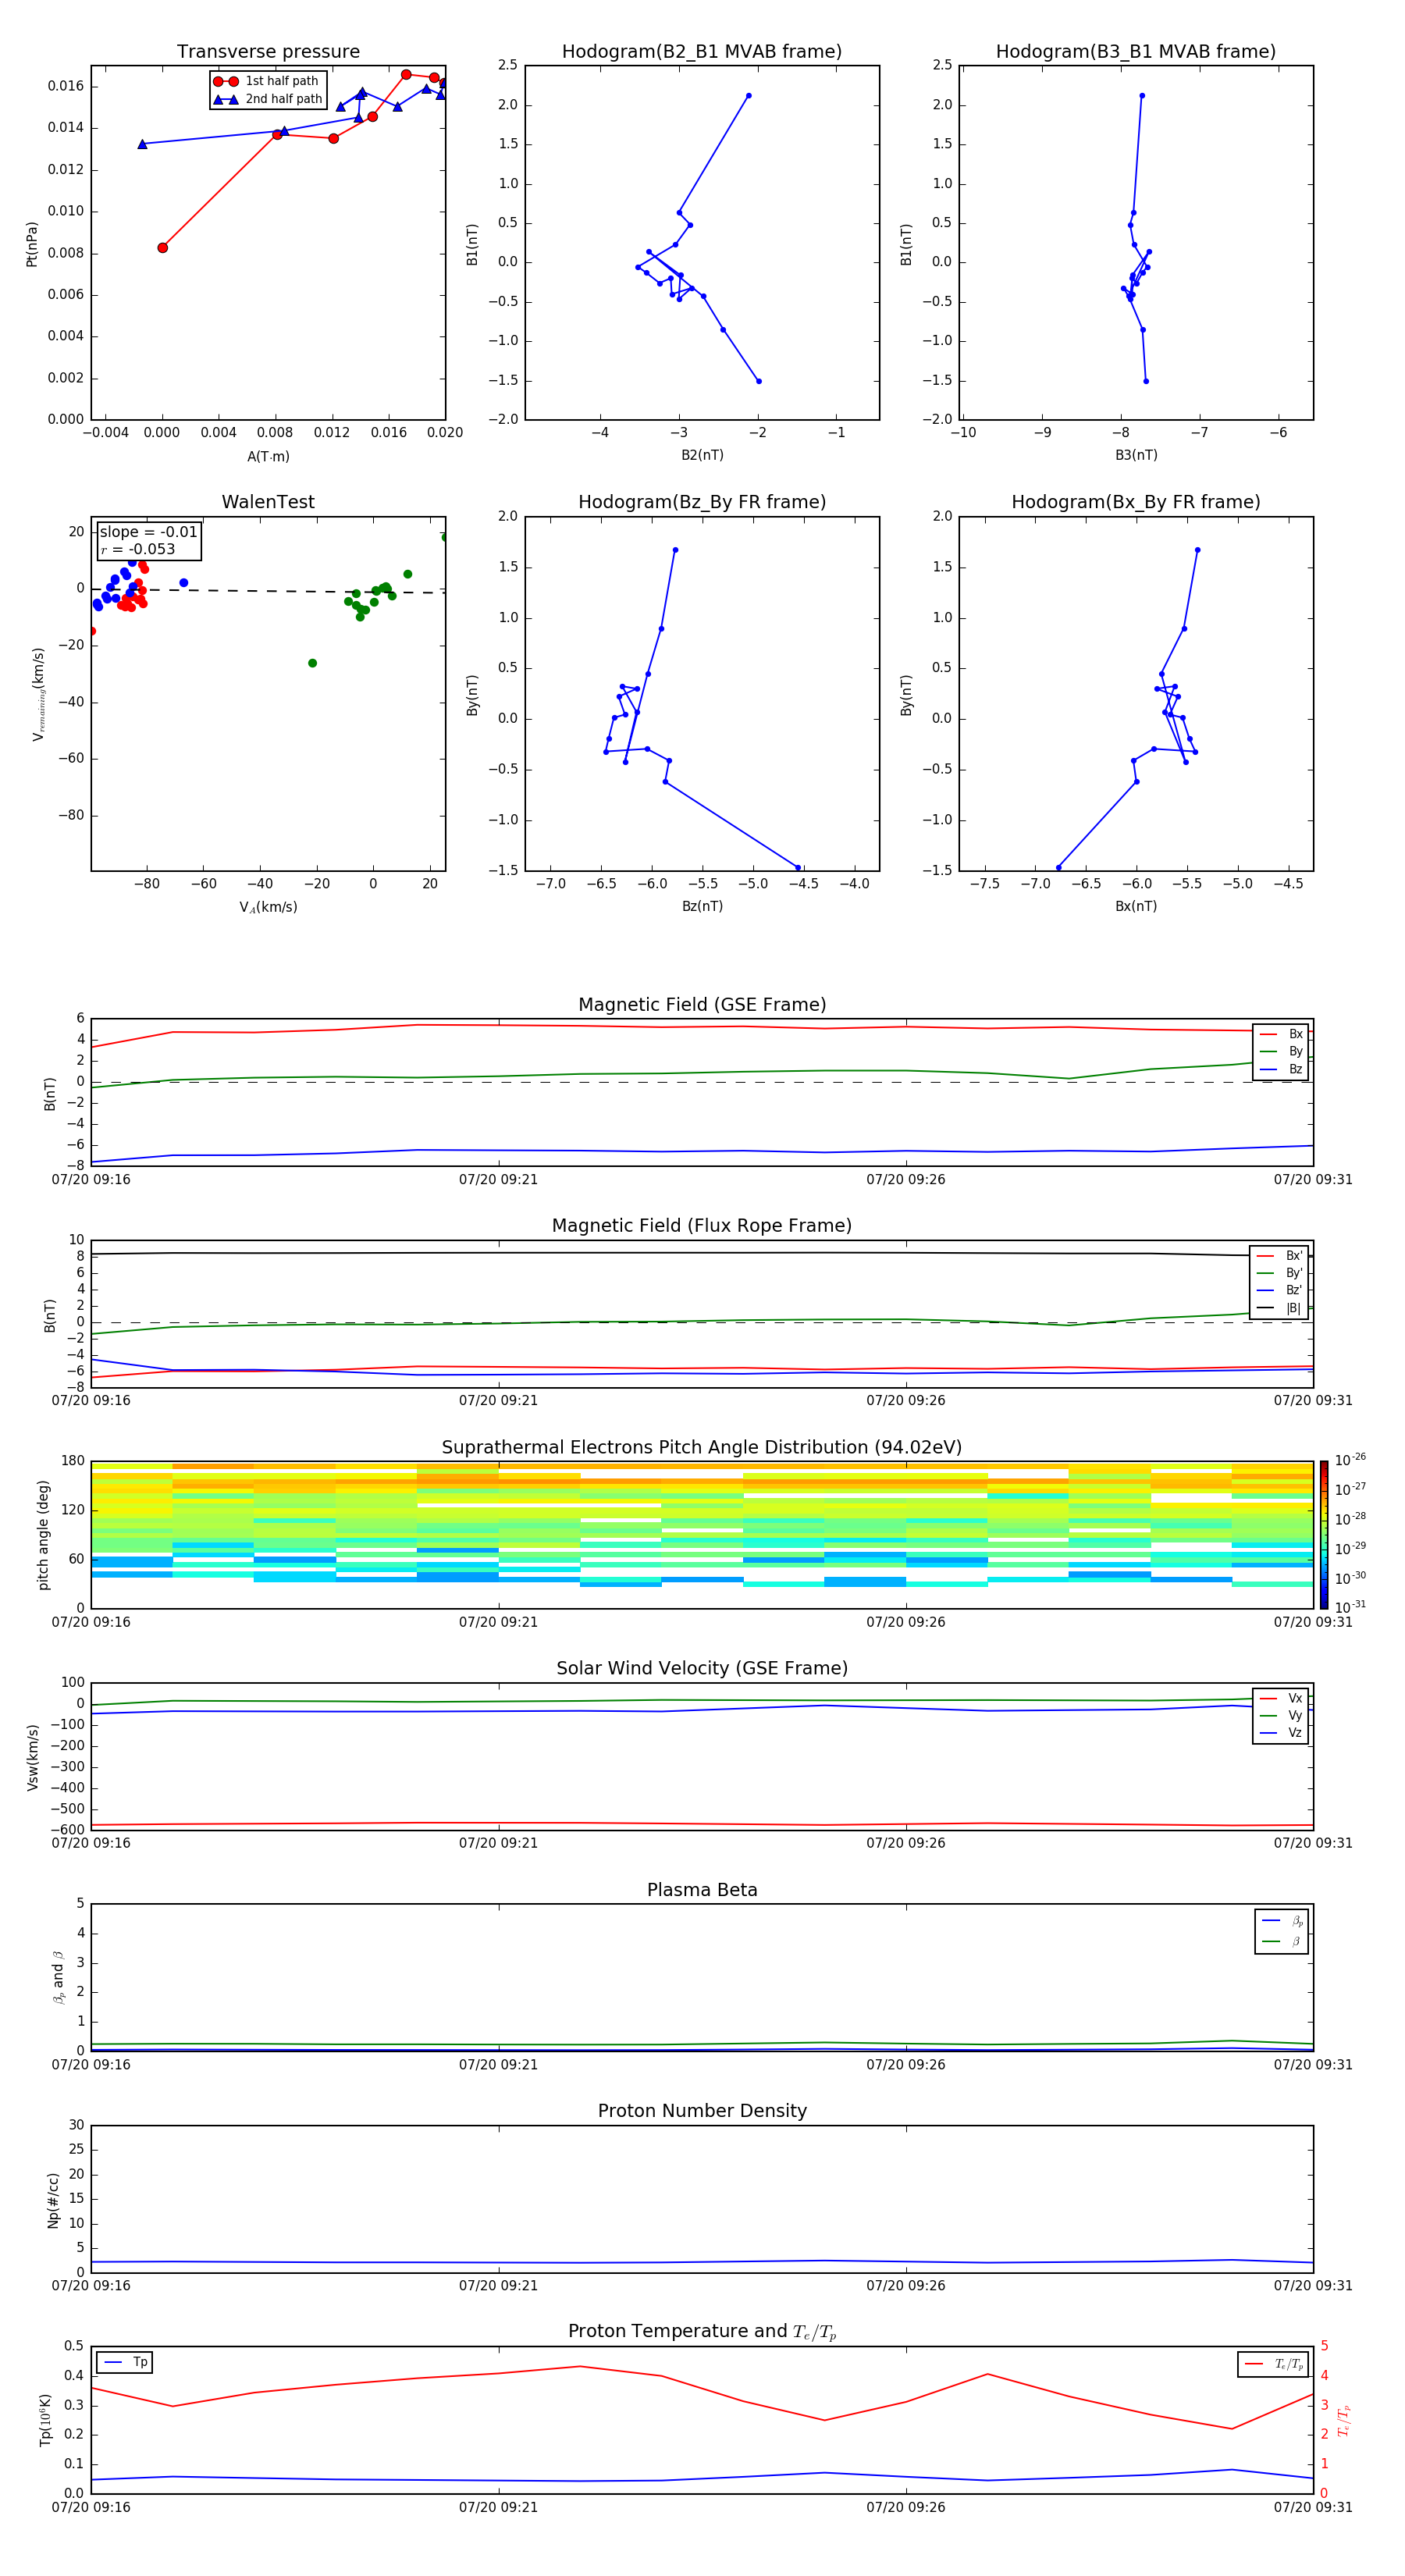
Task: Click the |B| legend entry in flux rope panel
Action: coord(1279,1308)
